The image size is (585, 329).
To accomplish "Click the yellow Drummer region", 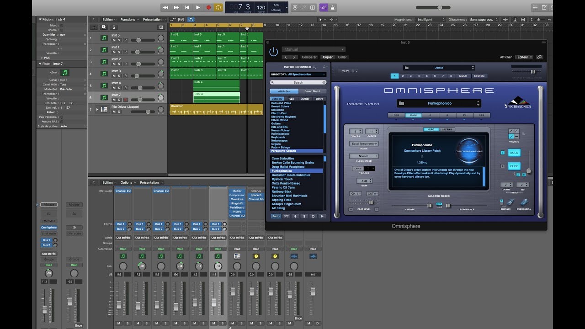I will pyautogui.click(x=216, y=110).
